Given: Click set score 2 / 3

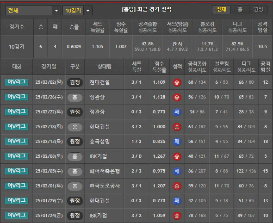Looking at the screenshot, I should click(136, 171).
